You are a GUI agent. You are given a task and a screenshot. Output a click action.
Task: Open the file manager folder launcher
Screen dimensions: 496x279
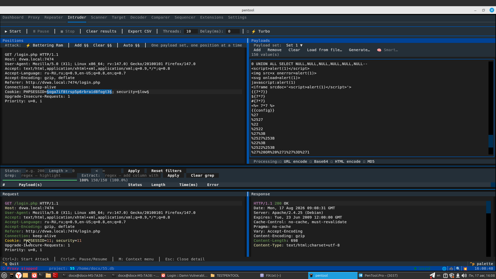[x=48, y=275]
